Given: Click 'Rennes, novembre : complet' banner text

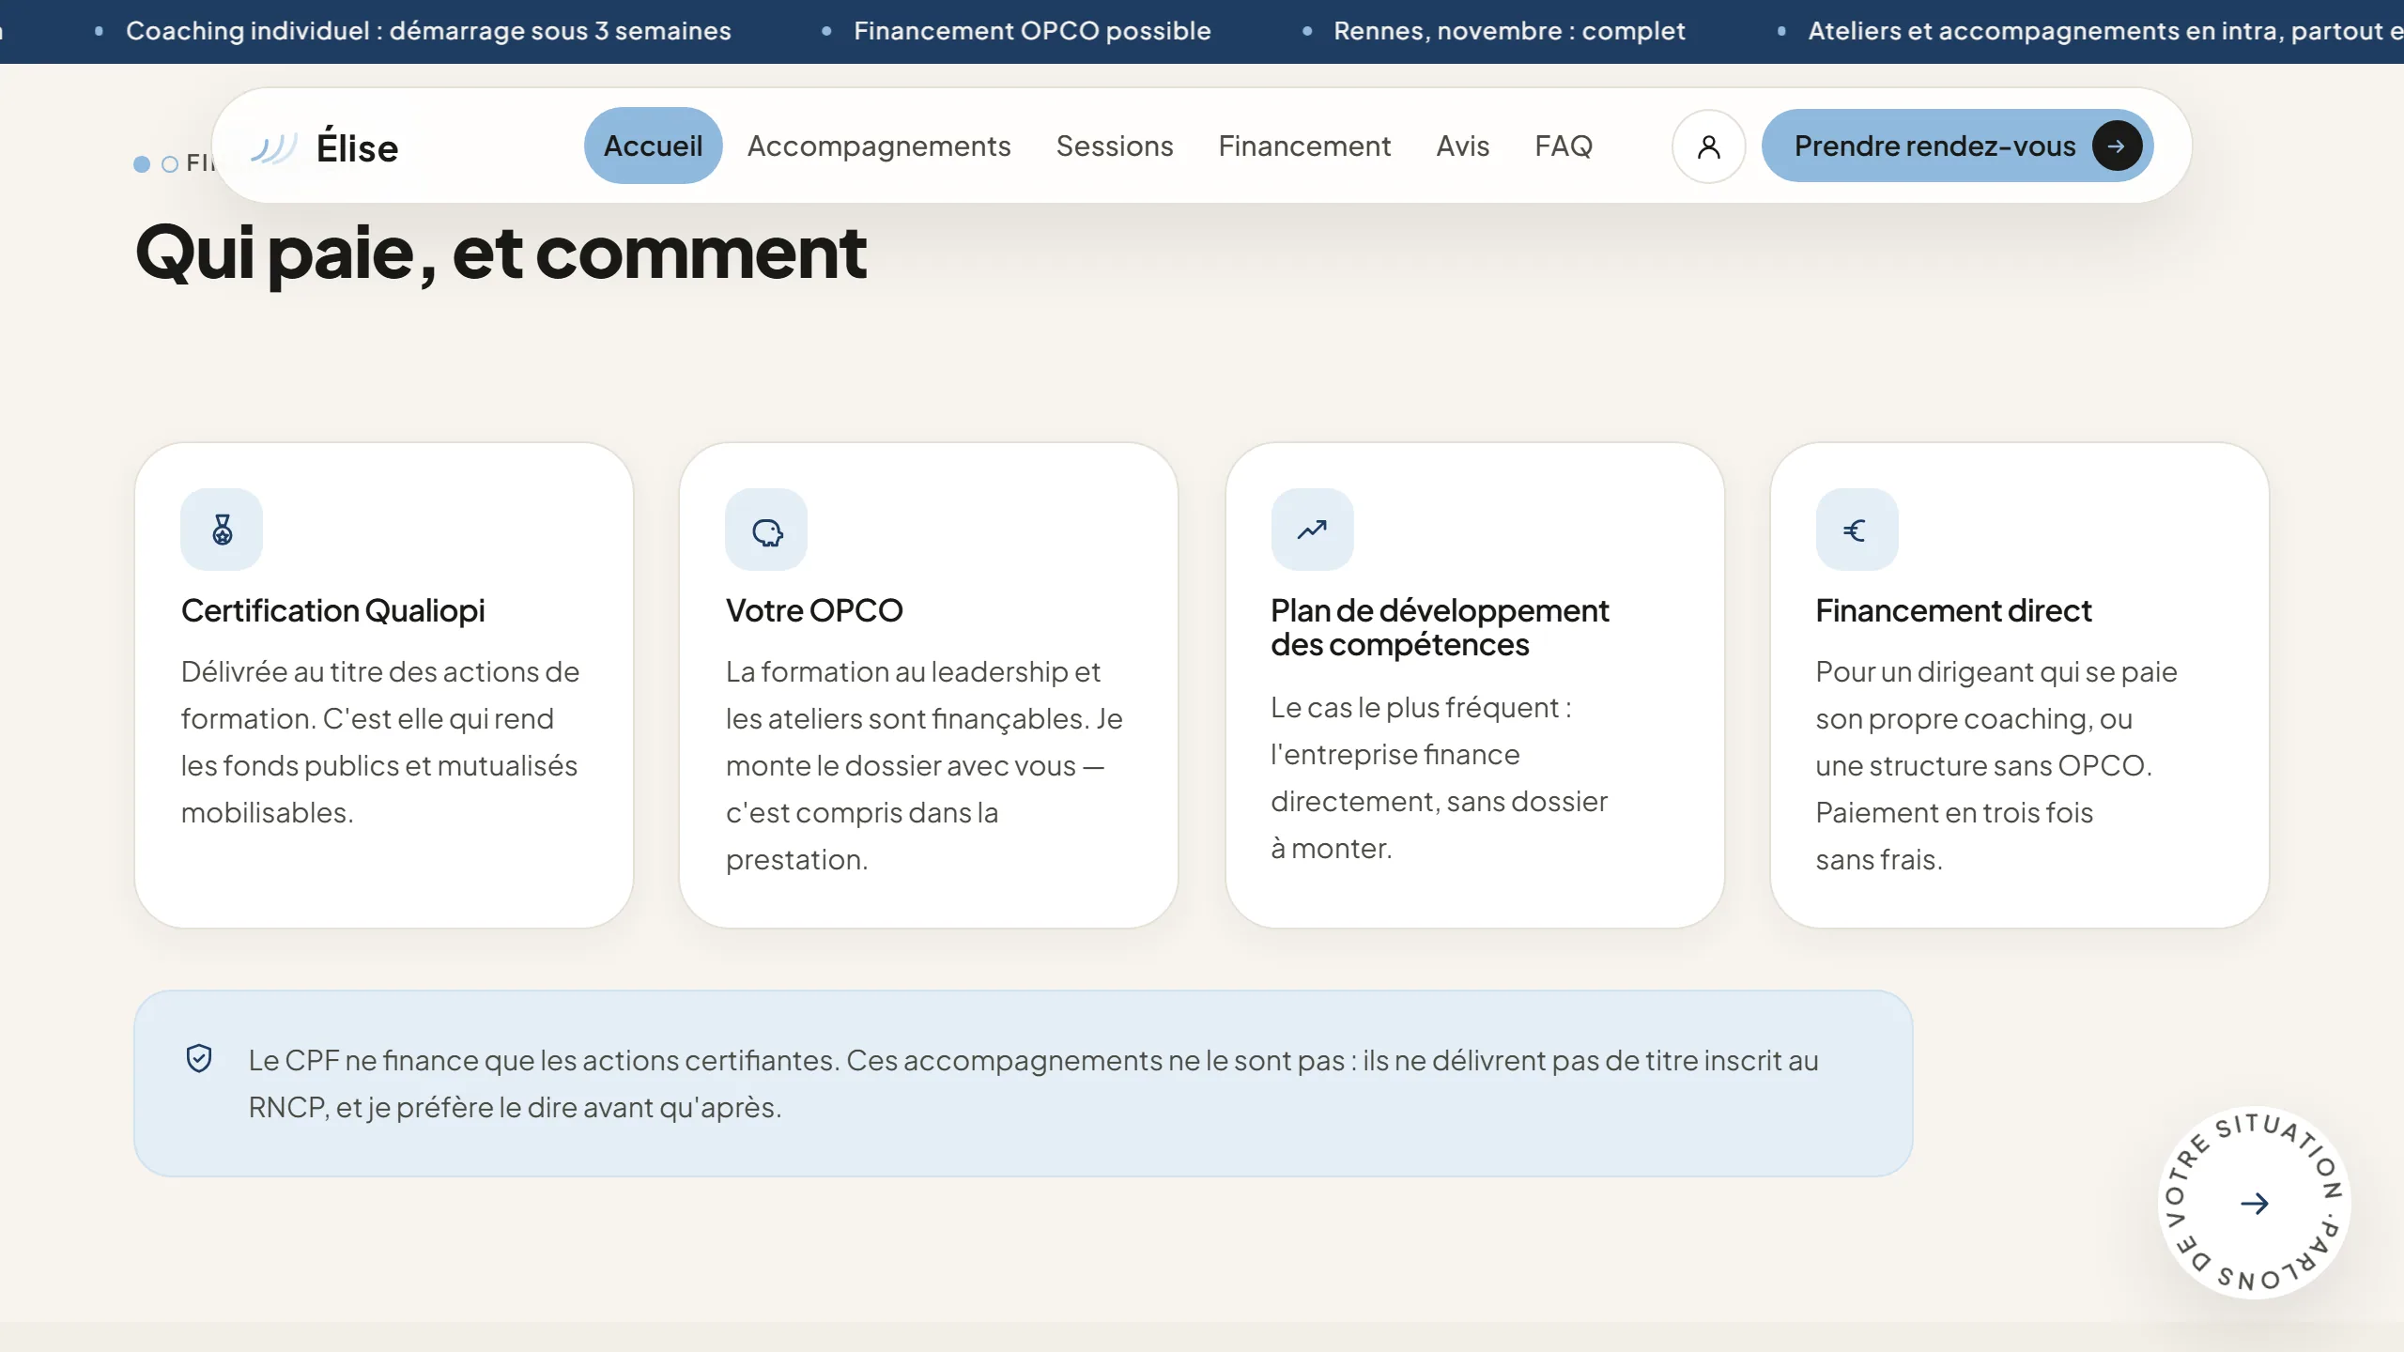Looking at the screenshot, I should (1509, 31).
